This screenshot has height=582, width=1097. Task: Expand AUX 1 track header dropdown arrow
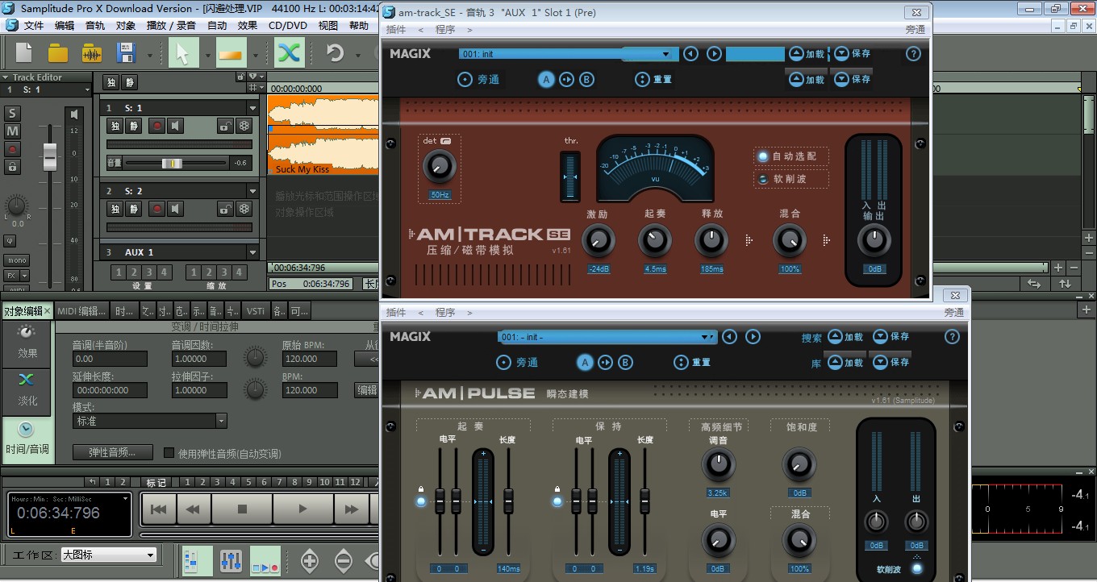pyautogui.click(x=252, y=252)
